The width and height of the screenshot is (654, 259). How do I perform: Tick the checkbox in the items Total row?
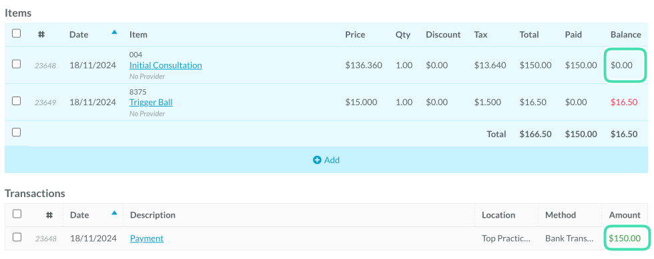pyautogui.click(x=16, y=132)
